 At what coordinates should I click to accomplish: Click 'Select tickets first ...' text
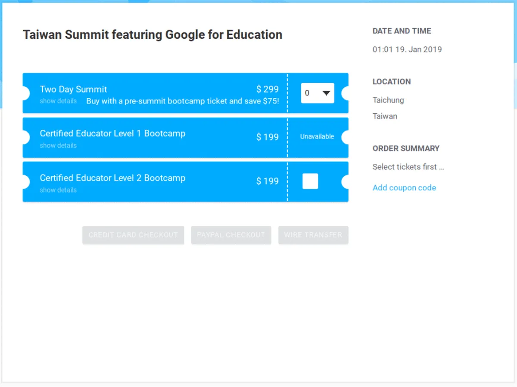pos(408,167)
